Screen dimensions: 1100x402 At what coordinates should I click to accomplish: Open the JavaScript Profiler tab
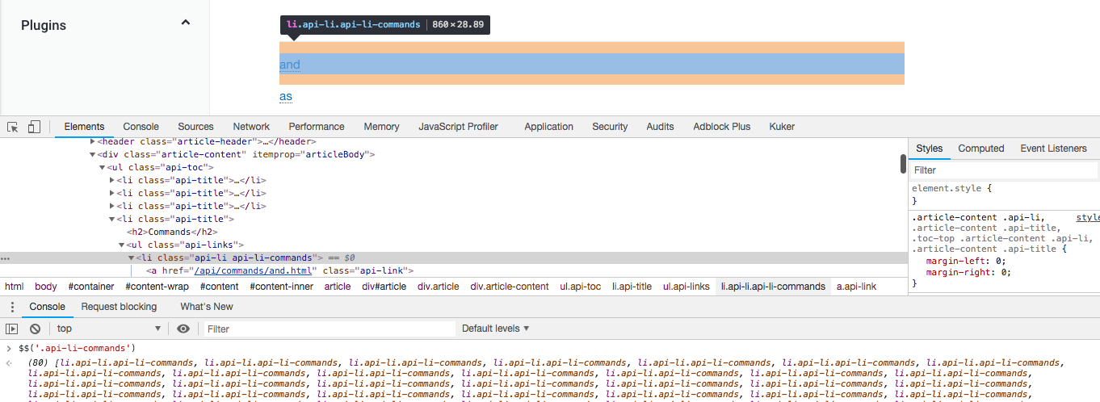[458, 127]
